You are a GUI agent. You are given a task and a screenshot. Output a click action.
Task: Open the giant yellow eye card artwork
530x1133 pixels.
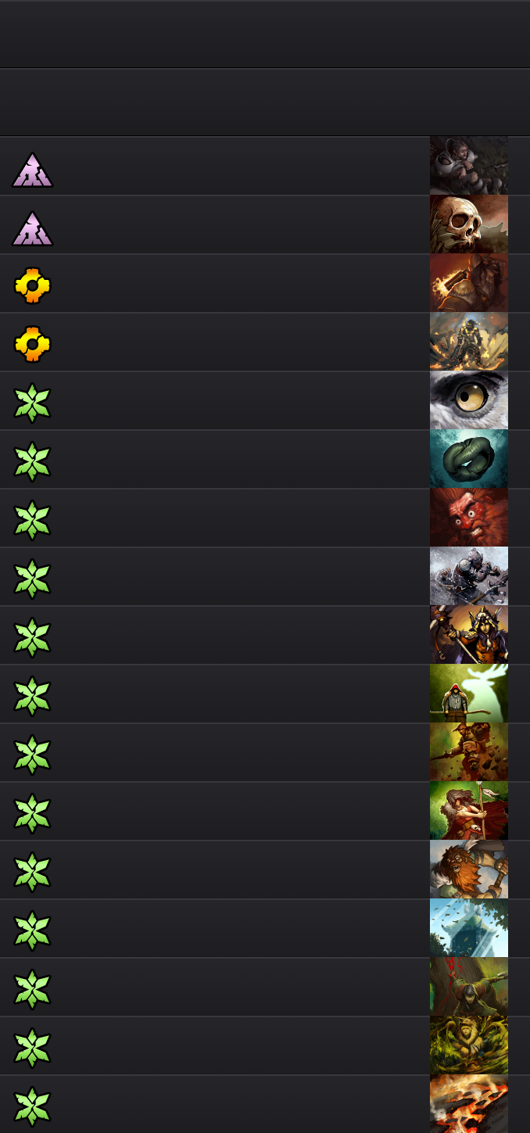tap(469, 400)
